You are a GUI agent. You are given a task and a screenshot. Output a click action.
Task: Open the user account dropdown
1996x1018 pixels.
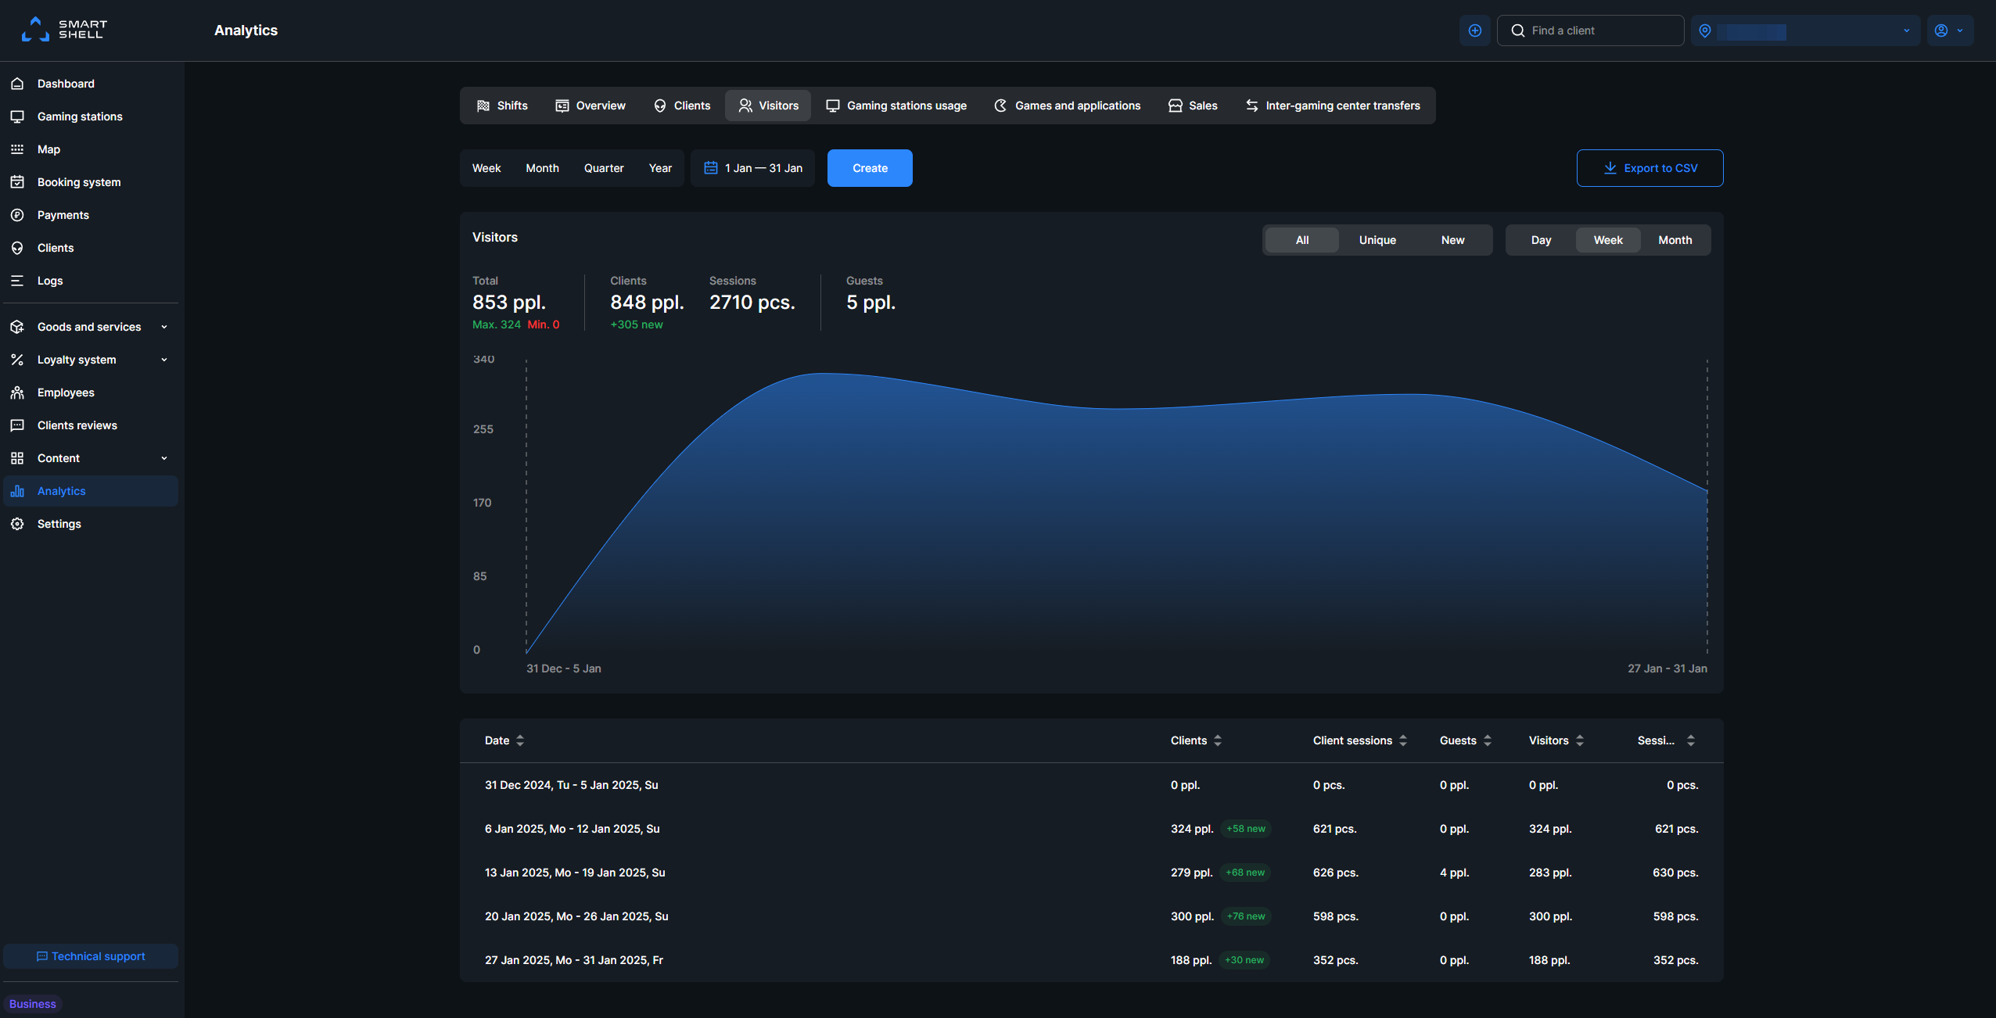click(x=1950, y=30)
